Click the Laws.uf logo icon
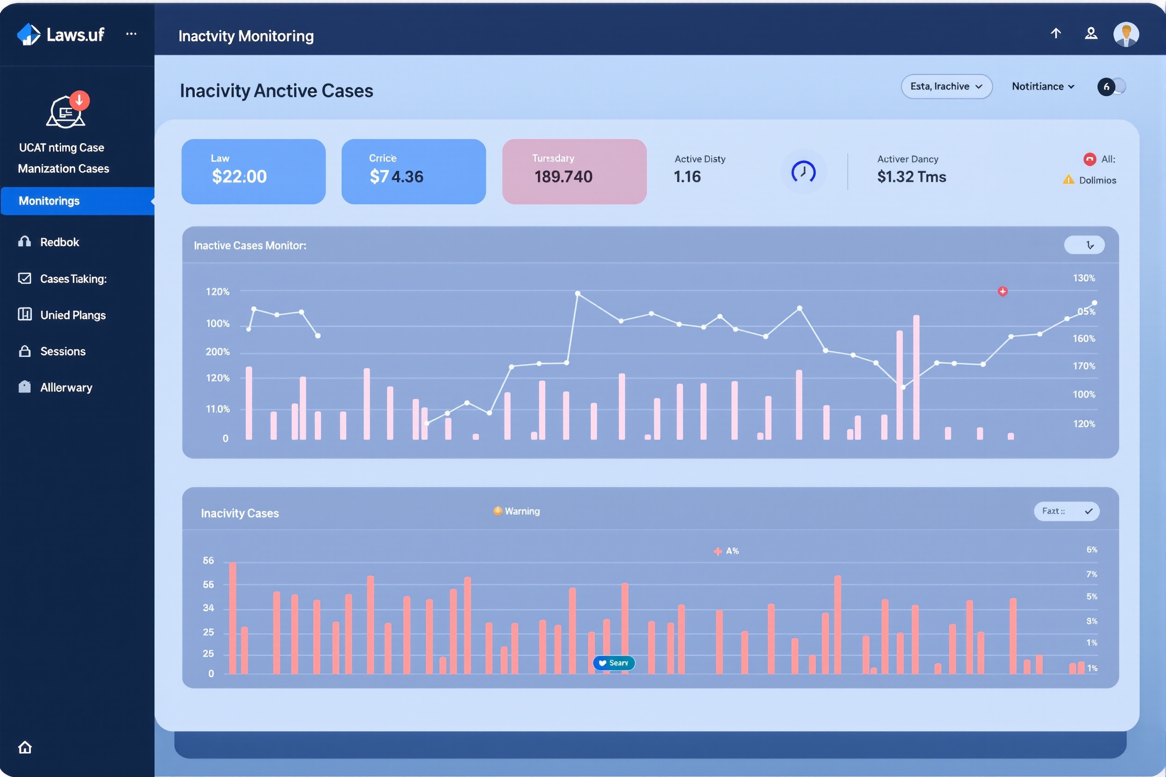1166x777 pixels. pos(28,34)
